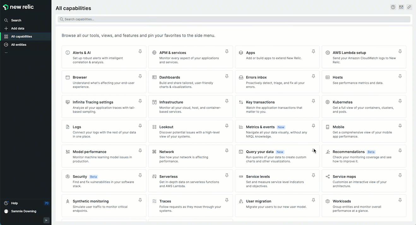This screenshot has width=416, height=225.
Task: Click the Mobile capability icon
Action: pyautogui.click(x=327, y=127)
